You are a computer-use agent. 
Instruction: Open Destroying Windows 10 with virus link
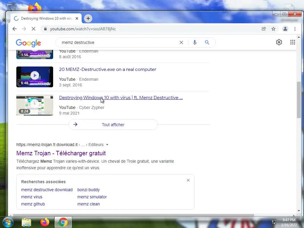pos(121,97)
